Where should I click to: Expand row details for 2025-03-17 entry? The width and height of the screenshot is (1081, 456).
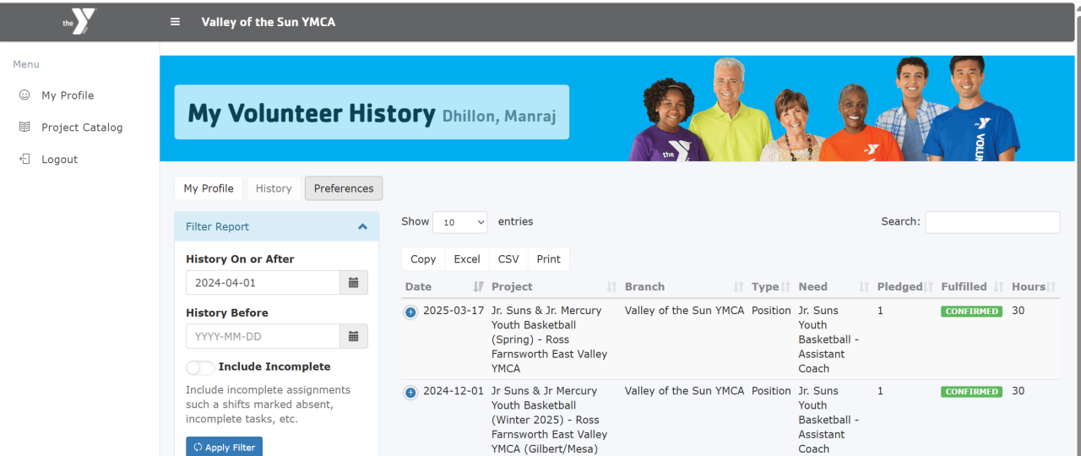click(411, 312)
